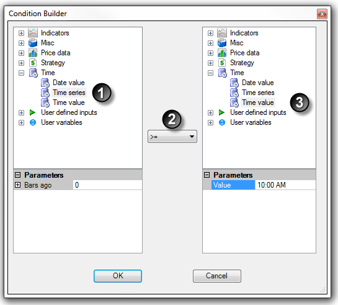338x305 pixels.
Task: Select Time series label in right tree
Action: pyautogui.click(x=258, y=93)
